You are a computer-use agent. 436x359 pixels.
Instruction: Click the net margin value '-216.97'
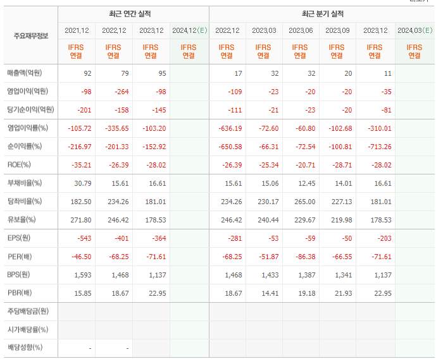tap(80, 147)
